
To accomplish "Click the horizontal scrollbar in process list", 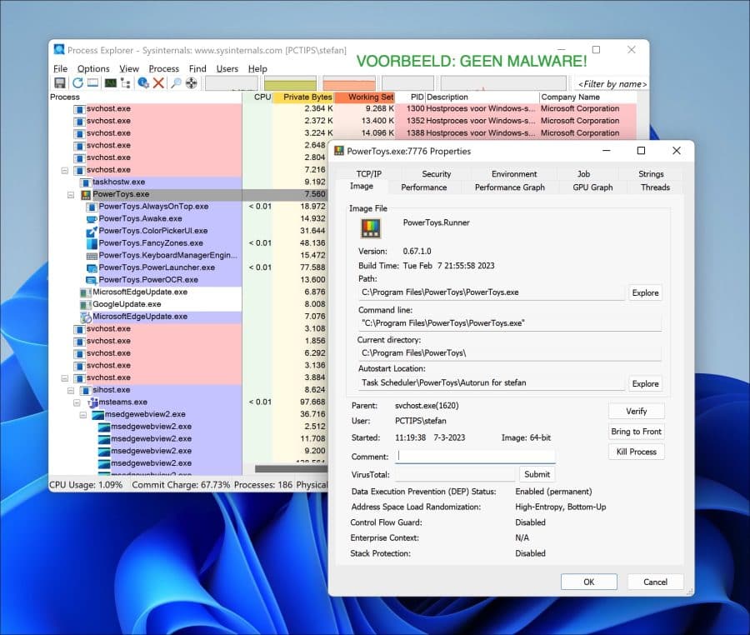I will pyautogui.click(x=291, y=469).
